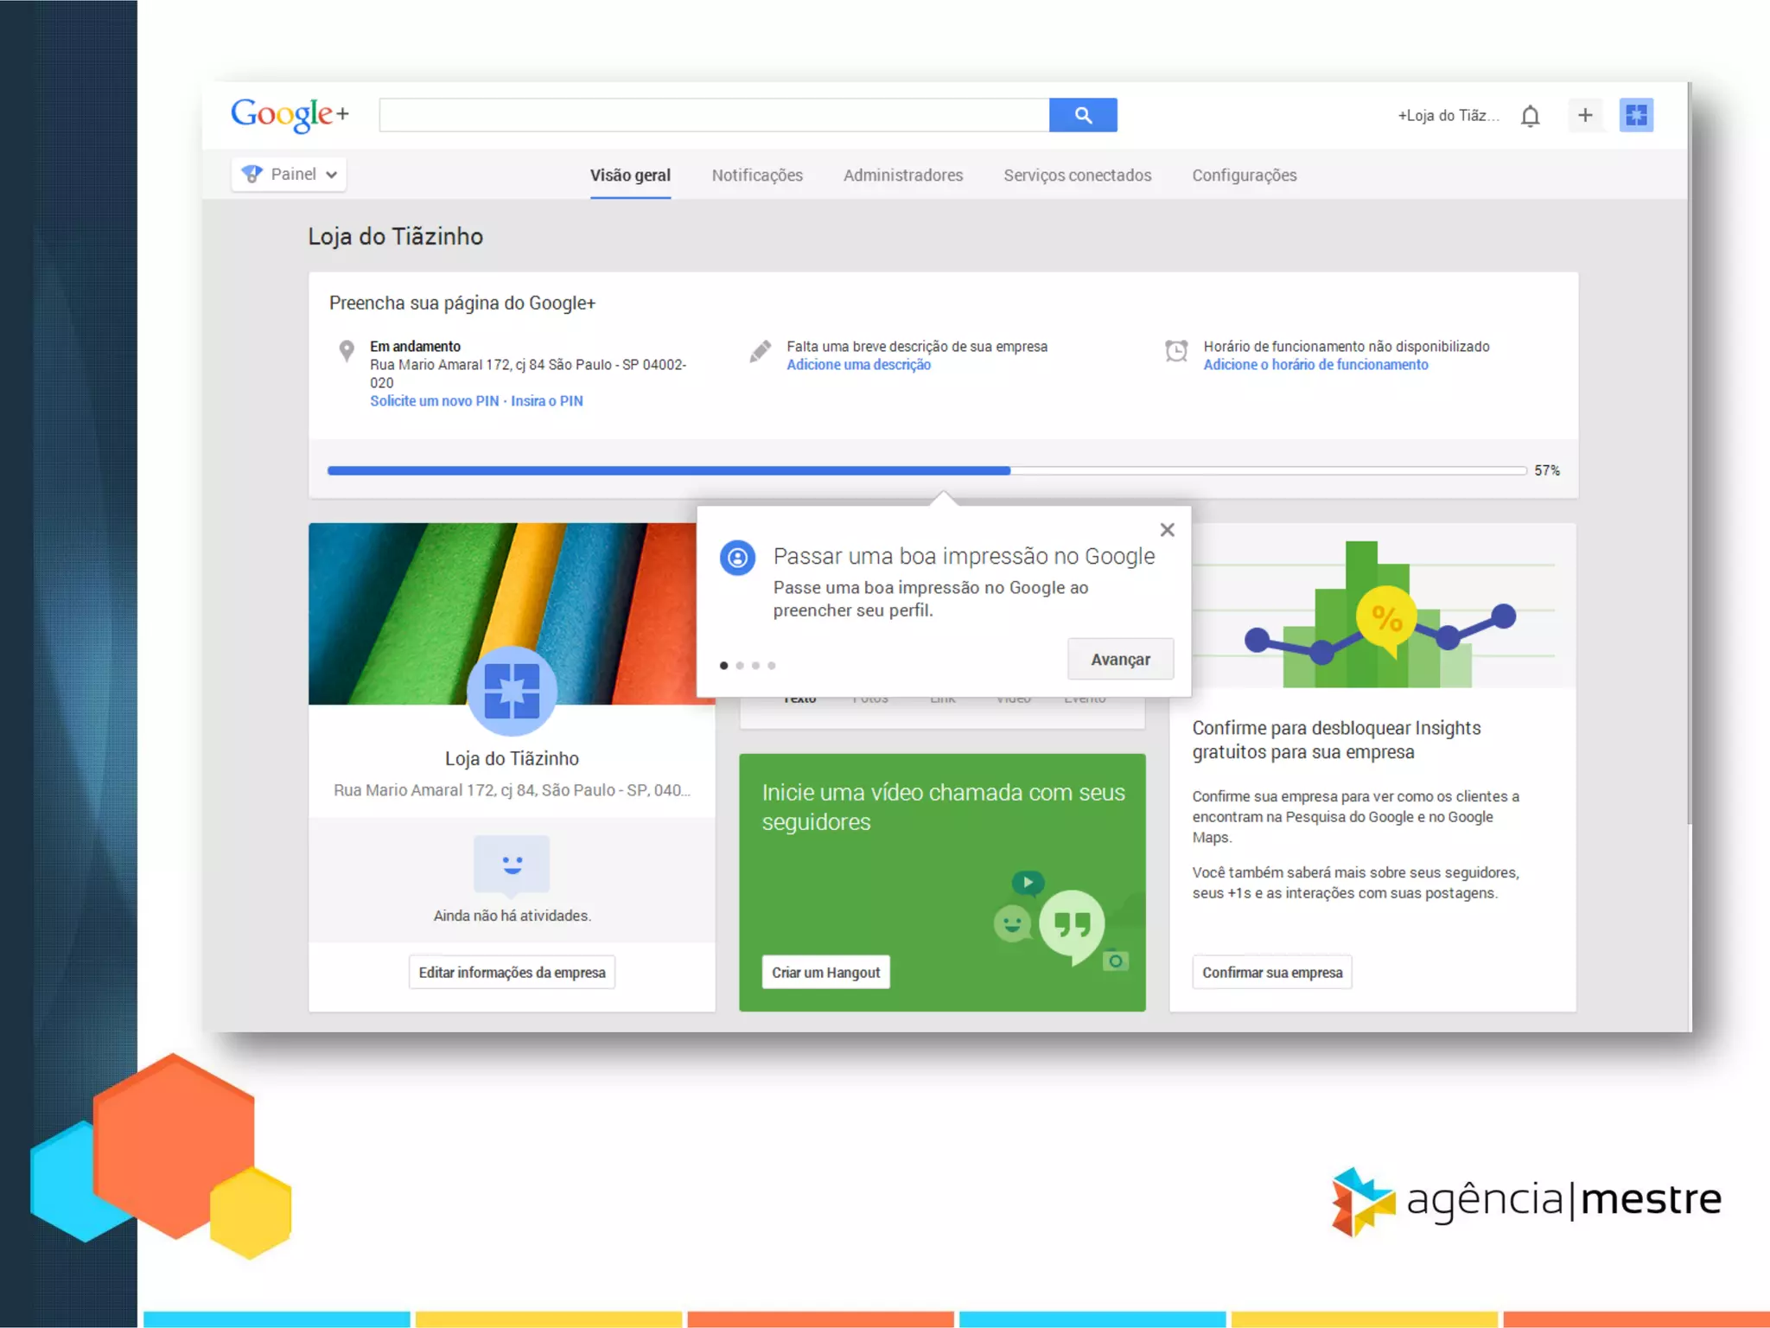
Task: Click the pencil description icon
Action: click(x=760, y=351)
